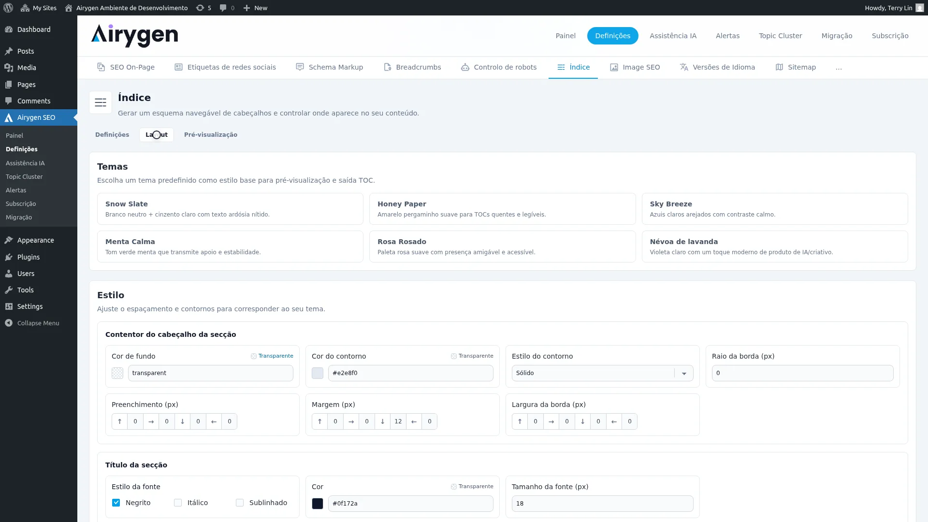Choose the Sky Breeze theme
928x522 pixels.
(x=775, y=209)
